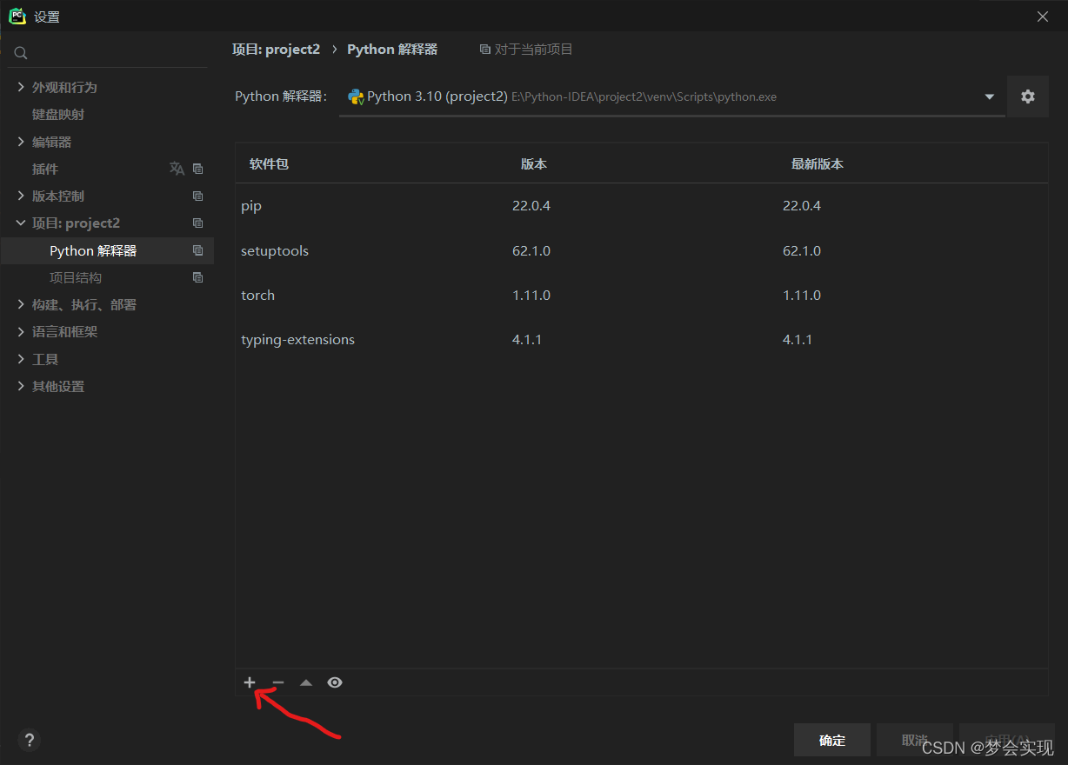
Task: Click the add package plus icon
Action: click(x=250, y=682)
